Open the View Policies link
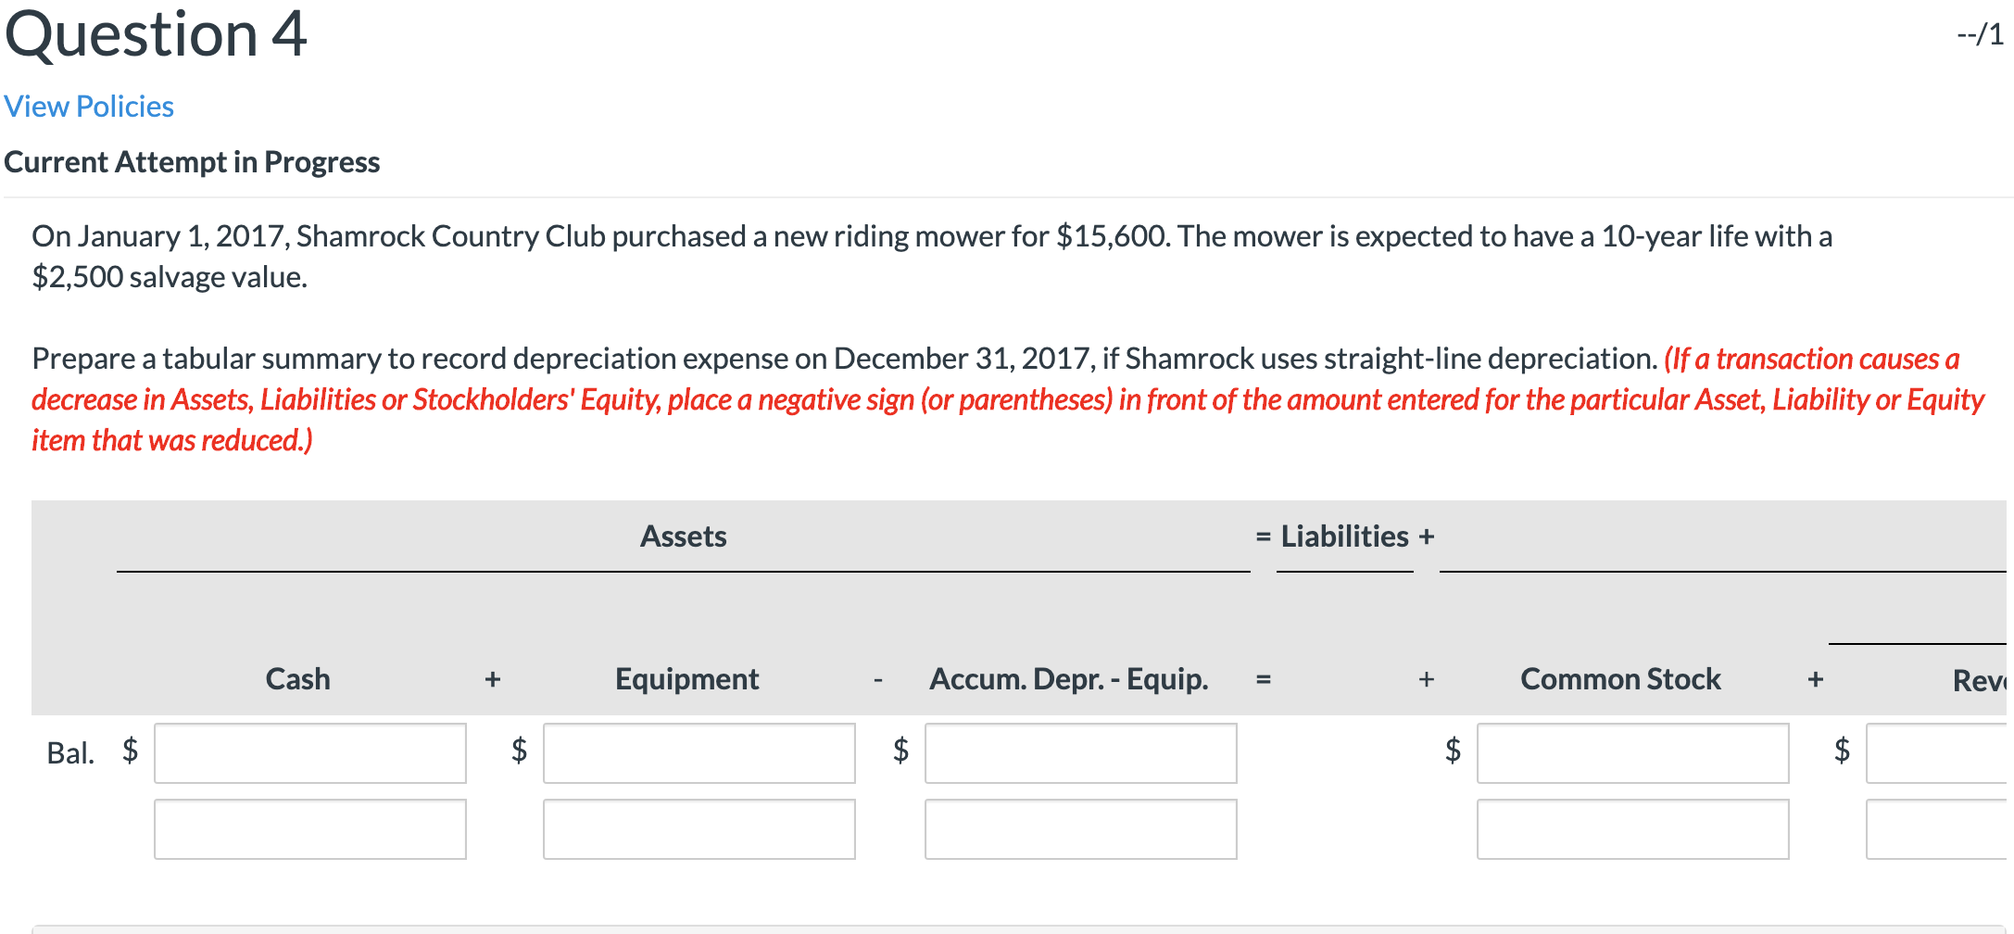 (x=88, y=106)
